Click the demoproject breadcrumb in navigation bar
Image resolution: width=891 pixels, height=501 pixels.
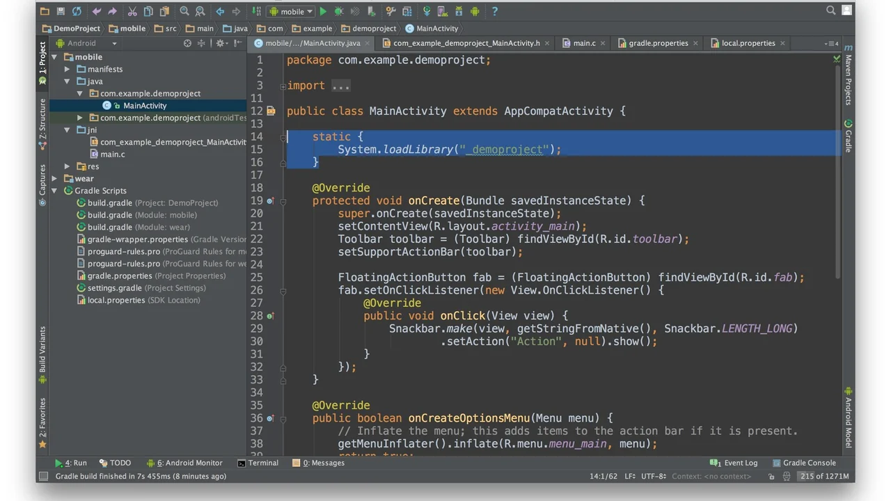coord(368,29)
